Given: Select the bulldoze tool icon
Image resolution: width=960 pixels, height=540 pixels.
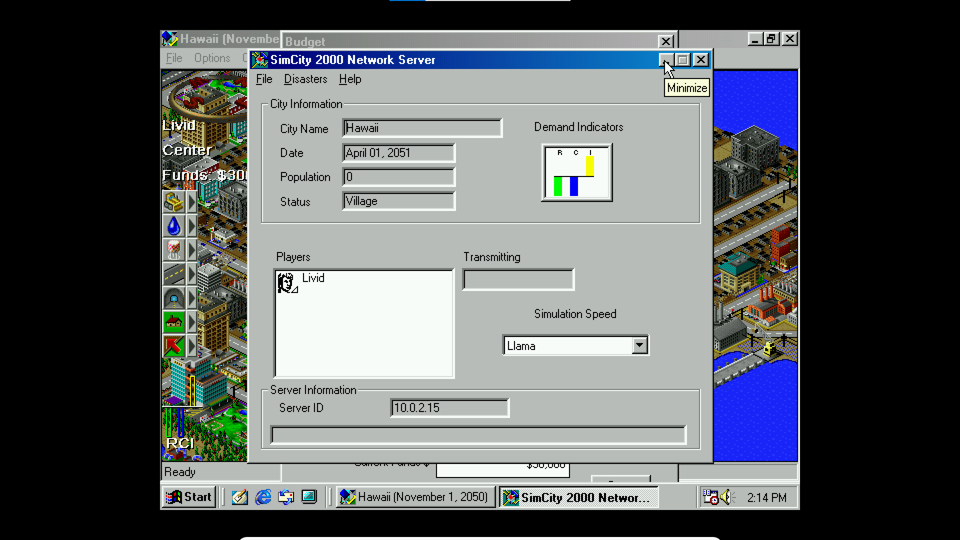Looking at the screenshot, I should pyautogui.click(x=172, y=201).
